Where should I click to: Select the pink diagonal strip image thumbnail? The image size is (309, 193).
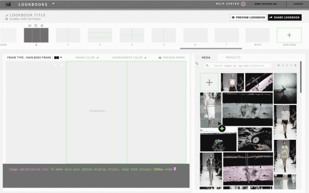(259, 82)
